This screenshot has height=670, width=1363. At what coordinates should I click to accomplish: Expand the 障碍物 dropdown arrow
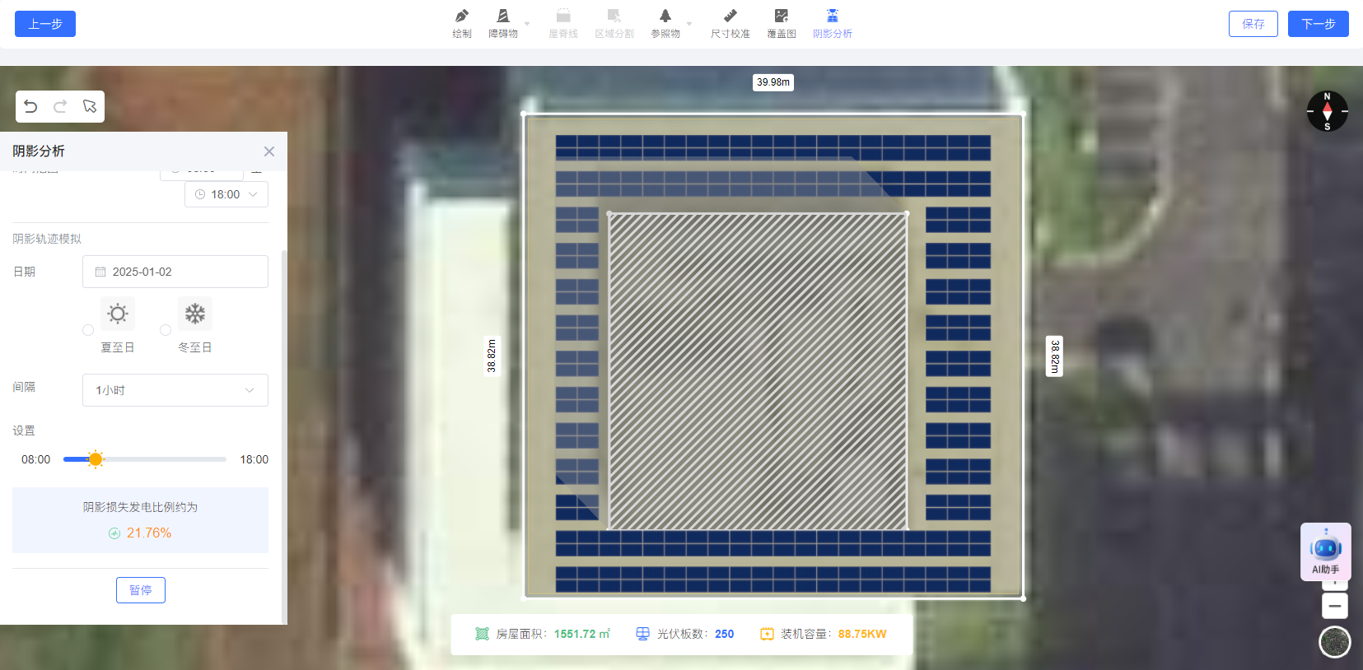click(x=527, y=24)
